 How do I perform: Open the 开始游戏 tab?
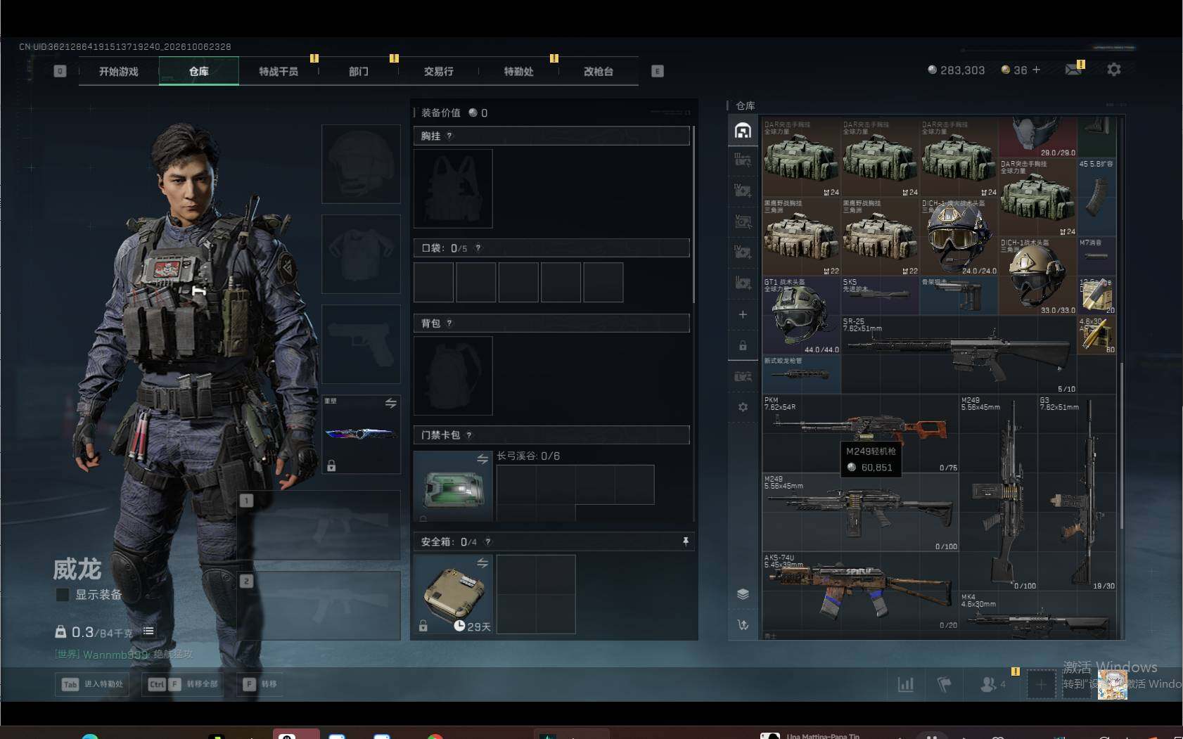[x=119, y=72]
